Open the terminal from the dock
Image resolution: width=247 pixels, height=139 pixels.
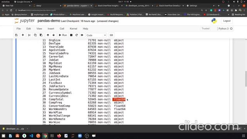pos(52,136)
